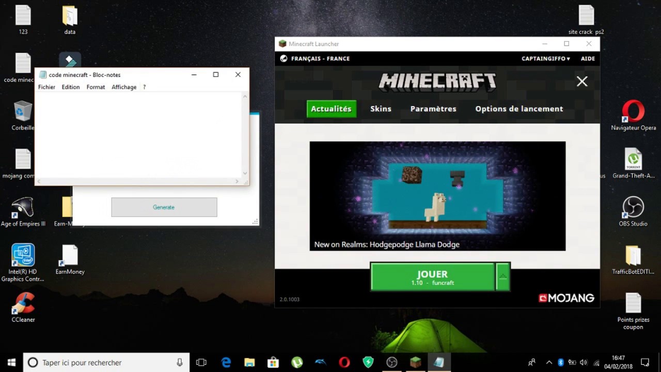
Task: Launch Opera from the taskbar
Action: click(x=344, y=363)
